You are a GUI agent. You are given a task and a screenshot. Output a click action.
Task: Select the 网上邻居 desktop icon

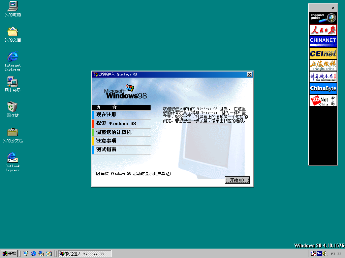12,84
